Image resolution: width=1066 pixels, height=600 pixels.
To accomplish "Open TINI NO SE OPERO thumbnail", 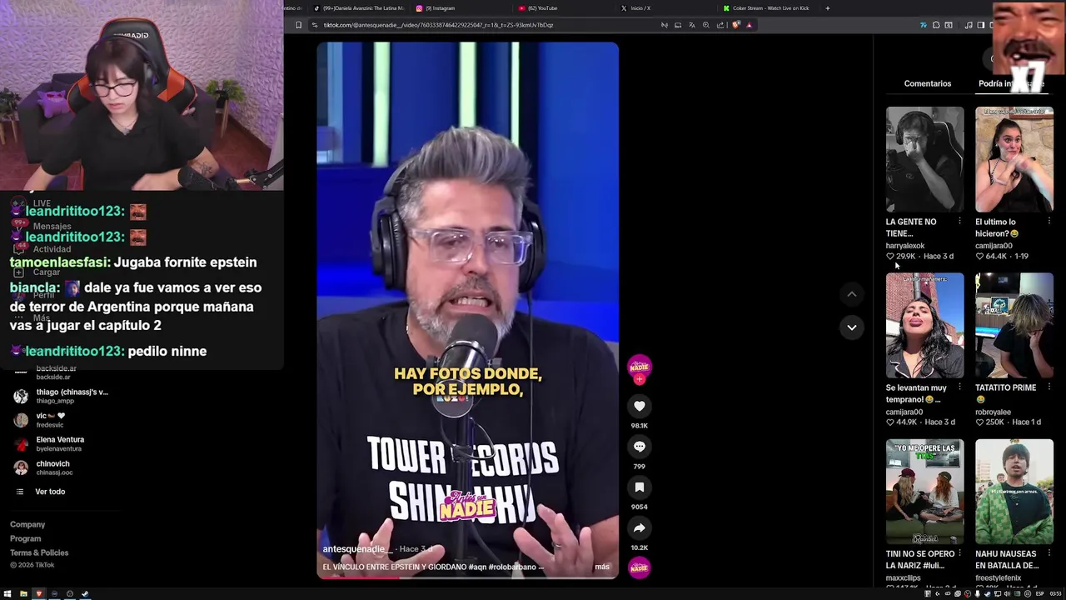I will coord(924,491).
